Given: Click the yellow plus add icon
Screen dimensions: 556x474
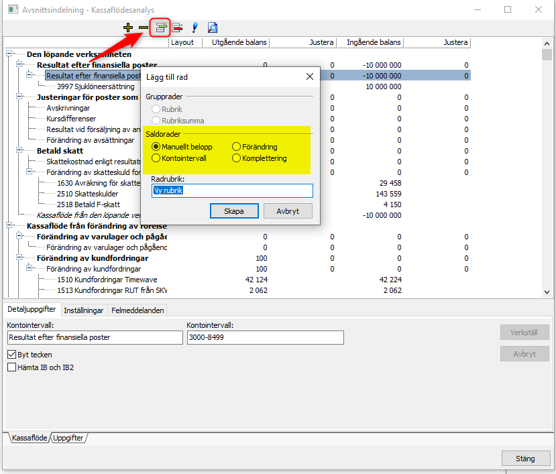Looking at the screenshot, I should click(128, 27).
